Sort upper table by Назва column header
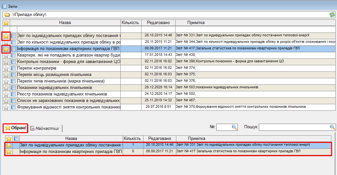Screen dimensions: 337x175 (x=65, y=23)
